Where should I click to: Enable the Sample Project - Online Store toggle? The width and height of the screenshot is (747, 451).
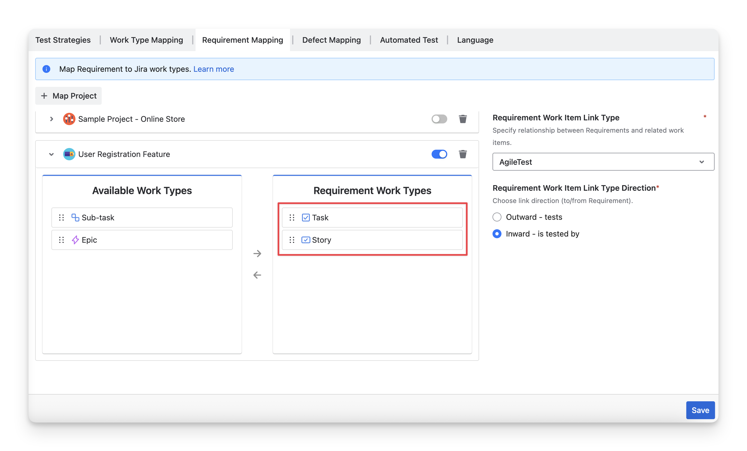439,119
